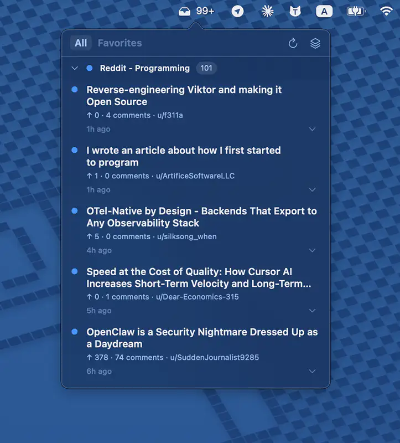Switch to the Favorites tab
Image resolution: width=400 pixels, height=443 pixels.
120,43
